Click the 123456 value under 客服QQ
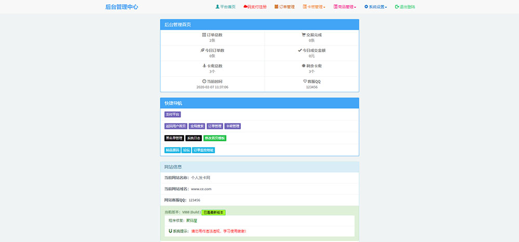Viewport: 519px width, 242px height. (312, 87)
